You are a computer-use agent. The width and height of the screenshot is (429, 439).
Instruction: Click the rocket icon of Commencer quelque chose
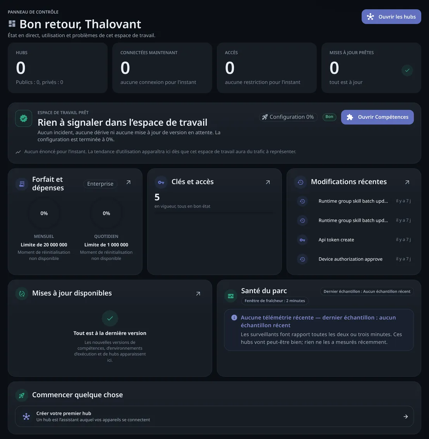22,395
